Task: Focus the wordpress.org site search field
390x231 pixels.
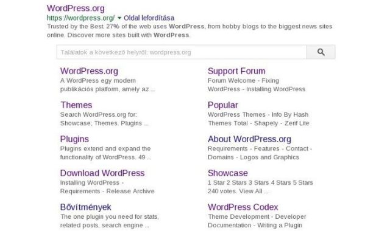Action: pos(182,52)
